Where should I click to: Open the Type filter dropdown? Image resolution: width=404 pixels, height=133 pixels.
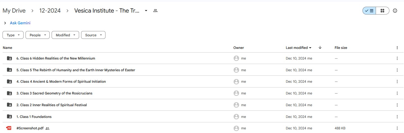point(13,35)
